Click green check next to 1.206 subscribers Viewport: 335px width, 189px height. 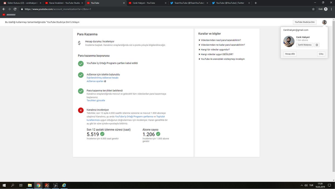coord(158,134)
